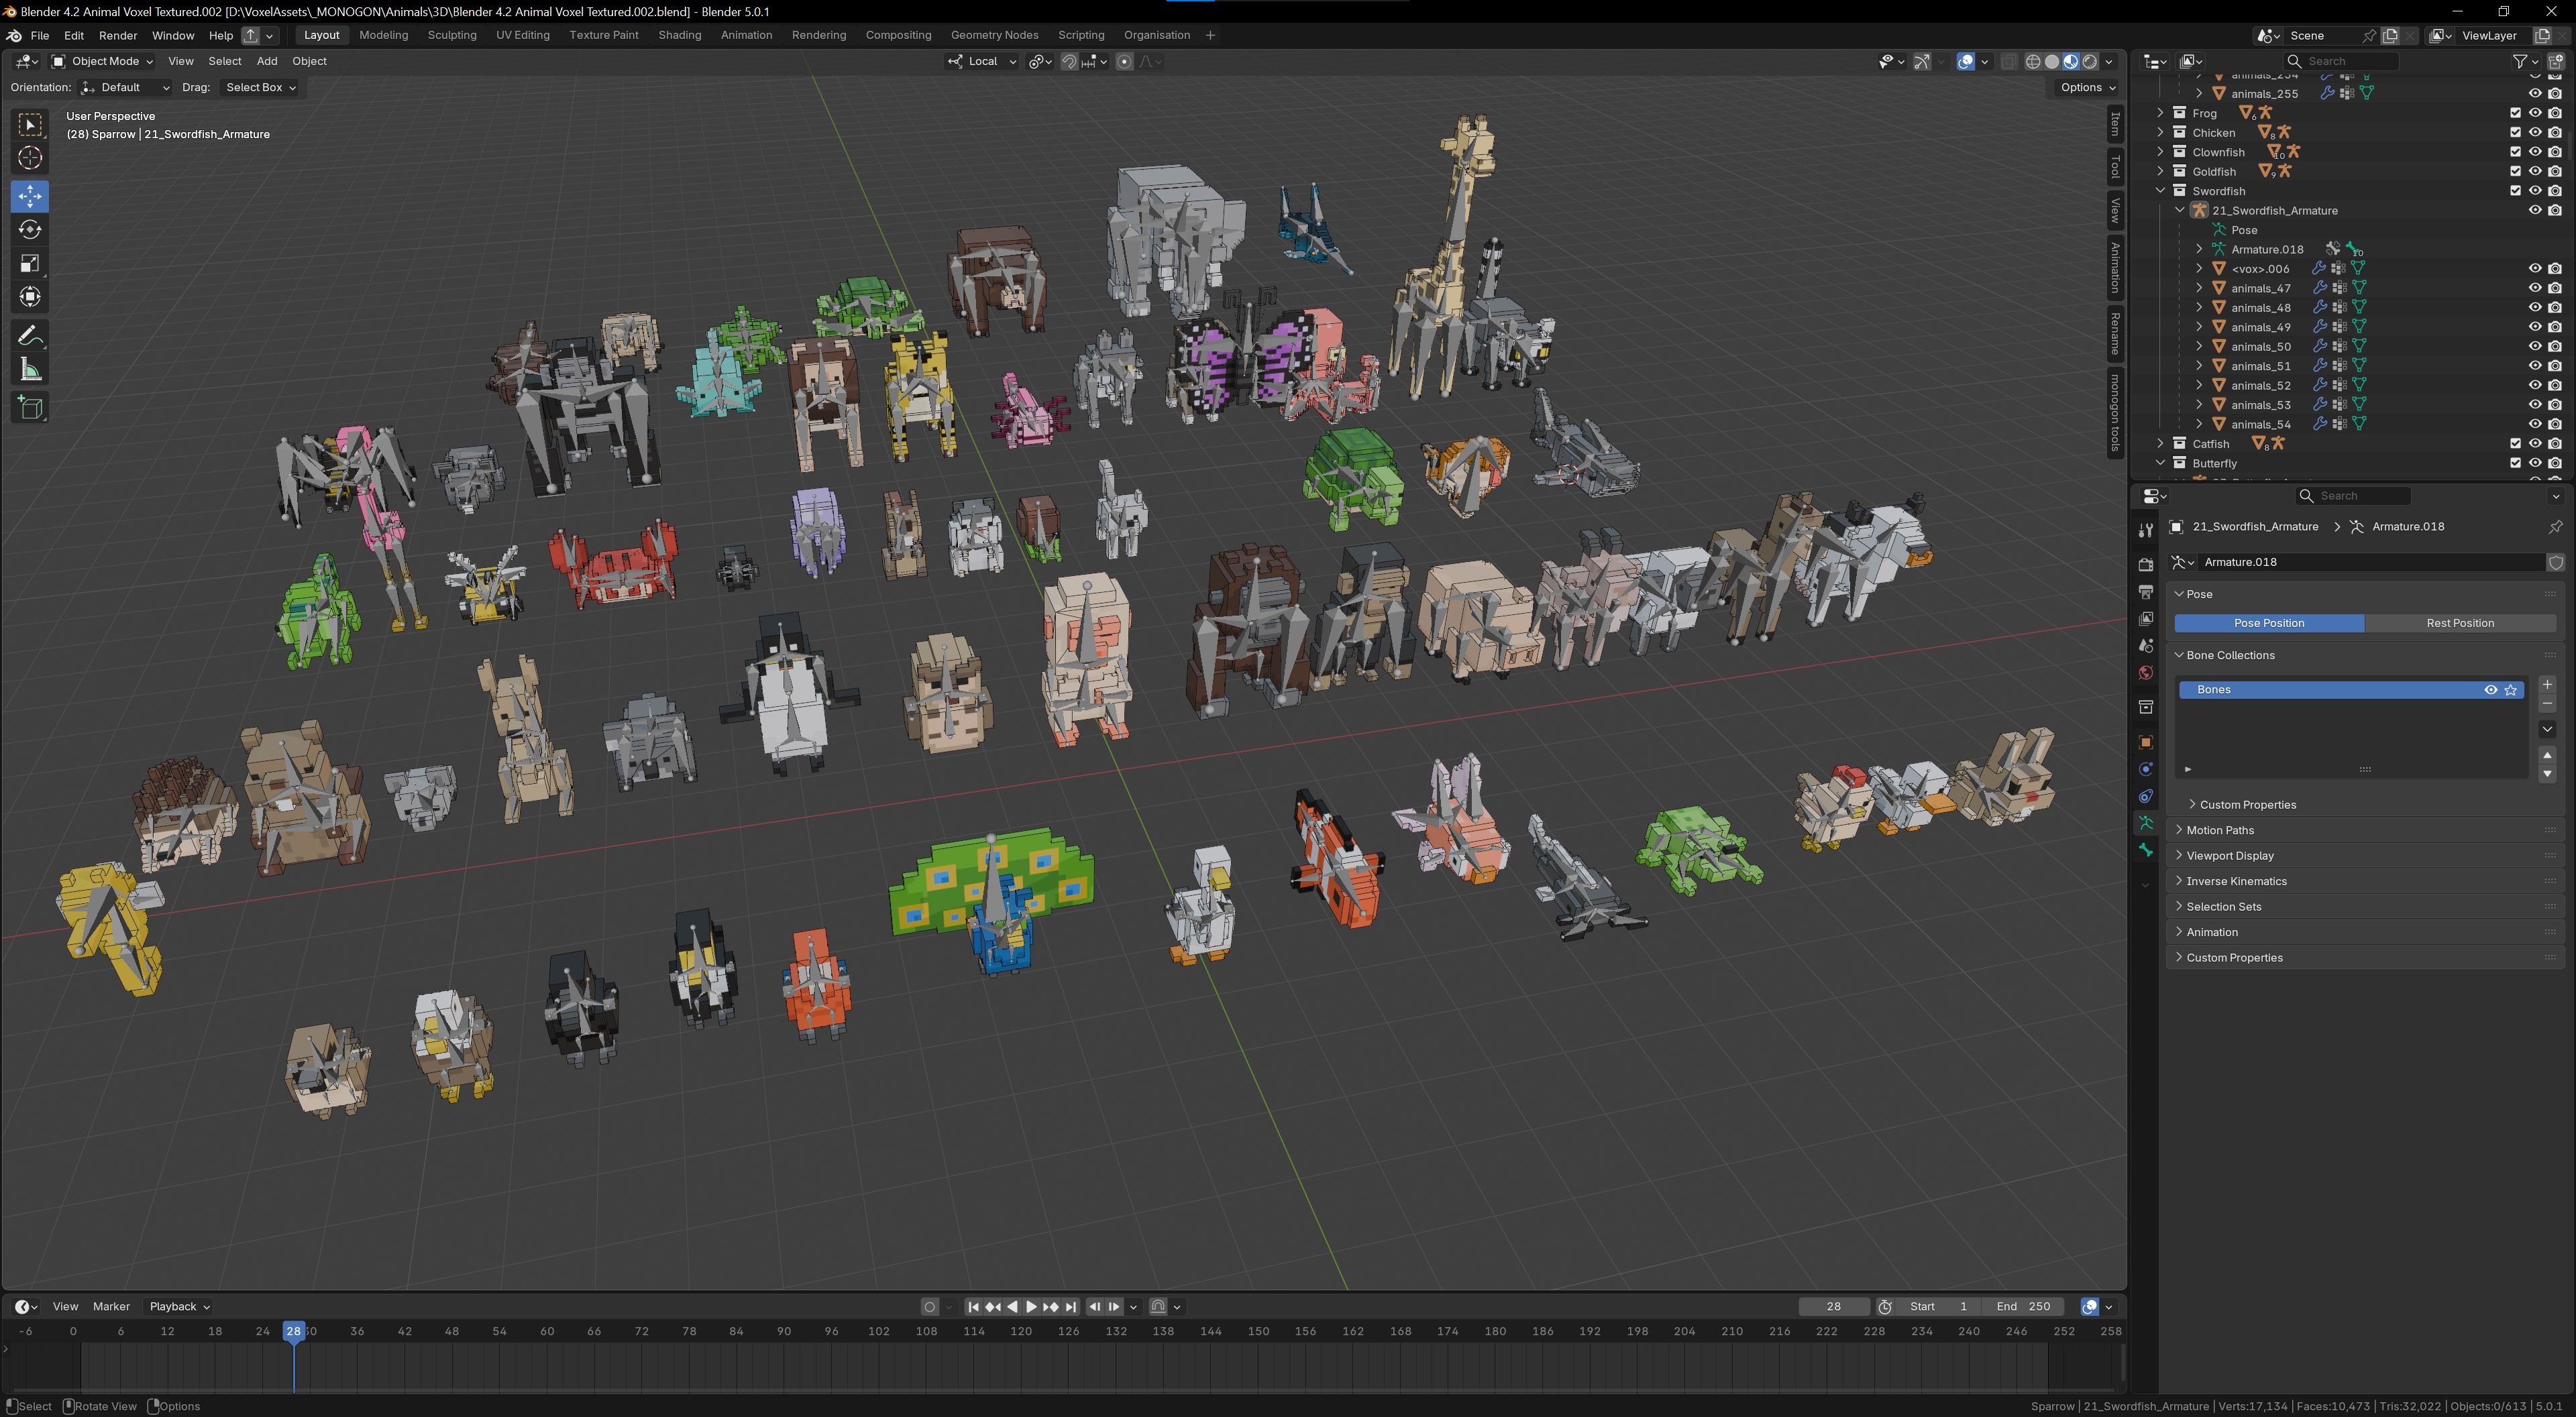This screenshot has height=1417, width=2576.
Task: Activate the Rotate tool
Action: click(x=30, y=230)
